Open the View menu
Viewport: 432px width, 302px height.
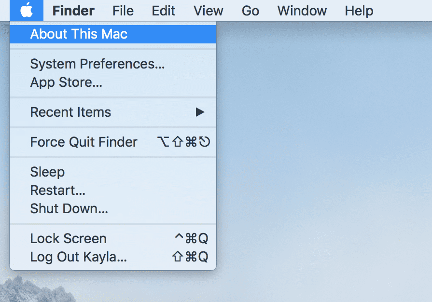click(x=208, y=10)
